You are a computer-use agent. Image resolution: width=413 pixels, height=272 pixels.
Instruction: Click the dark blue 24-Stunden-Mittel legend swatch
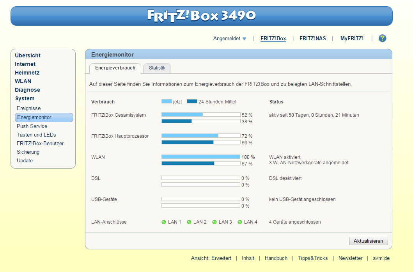(x=192, y=101)
